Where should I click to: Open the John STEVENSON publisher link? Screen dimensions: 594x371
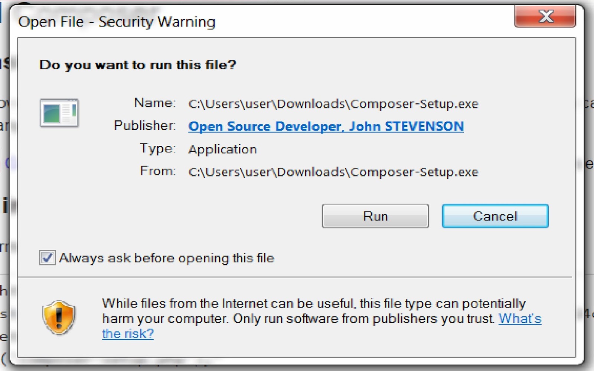point(326,126)
